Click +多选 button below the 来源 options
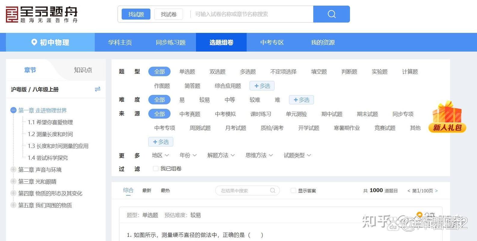The image size is (477, 241). [161, 142]
